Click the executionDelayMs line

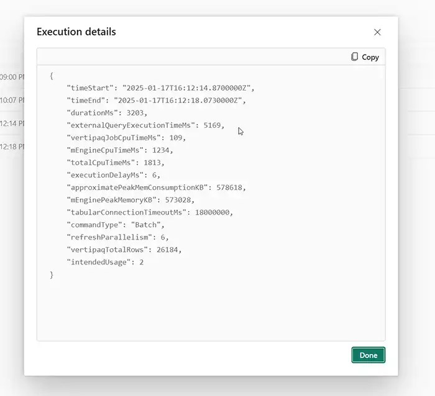(114, 175)
